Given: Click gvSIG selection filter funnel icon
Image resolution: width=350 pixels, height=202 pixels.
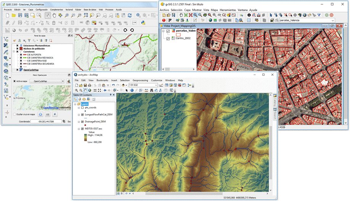Looking at the screenshot, I should click(x=319, y=15).
